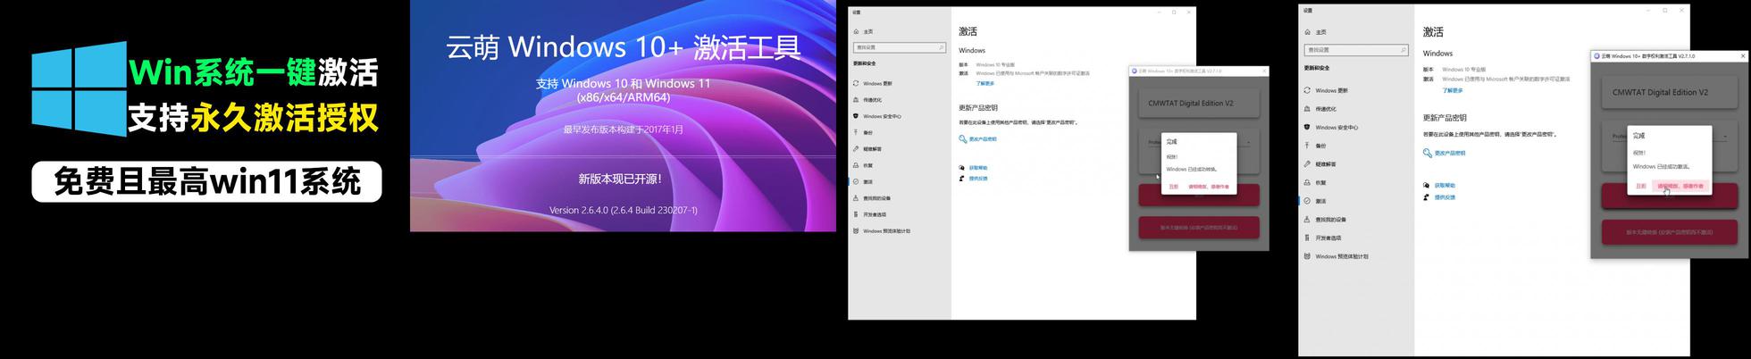This screenshot has height=359, width=1751.
Task: Expand the edition dropdown arrow in right activation tool
Action: click(x=1724, y=137)
